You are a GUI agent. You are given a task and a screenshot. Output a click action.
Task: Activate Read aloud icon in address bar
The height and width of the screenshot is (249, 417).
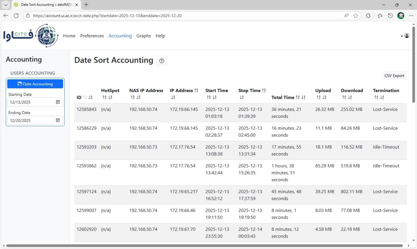pos(346,16)
